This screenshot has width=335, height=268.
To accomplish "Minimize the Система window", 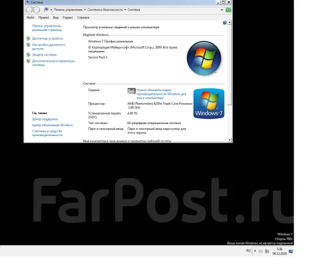I will click(x=218, y=2).
